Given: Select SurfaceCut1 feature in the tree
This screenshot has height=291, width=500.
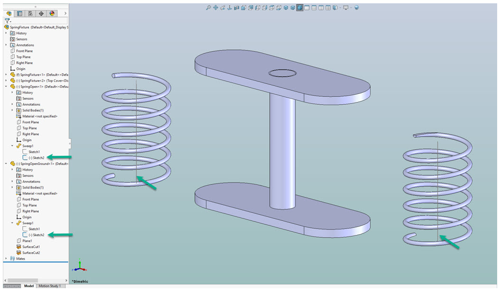Looking at the screenshot, I should (x=31, y=247).
